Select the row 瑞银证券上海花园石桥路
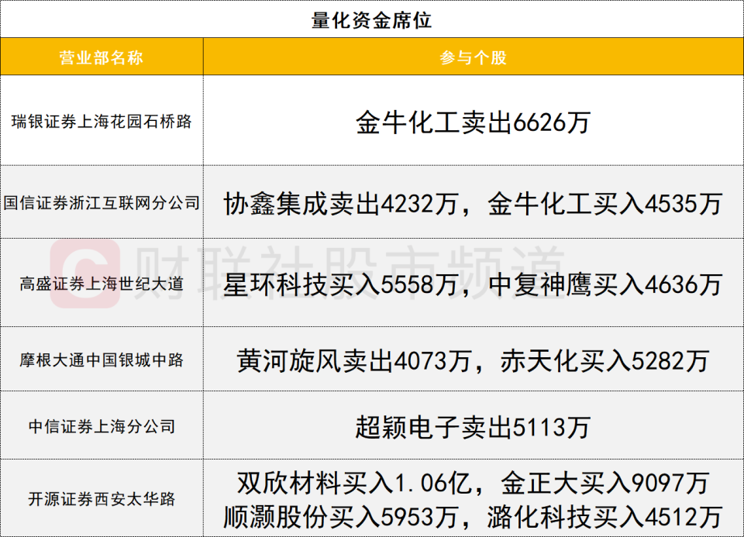The height and width of the screenshot is (537, 744). 372,120
